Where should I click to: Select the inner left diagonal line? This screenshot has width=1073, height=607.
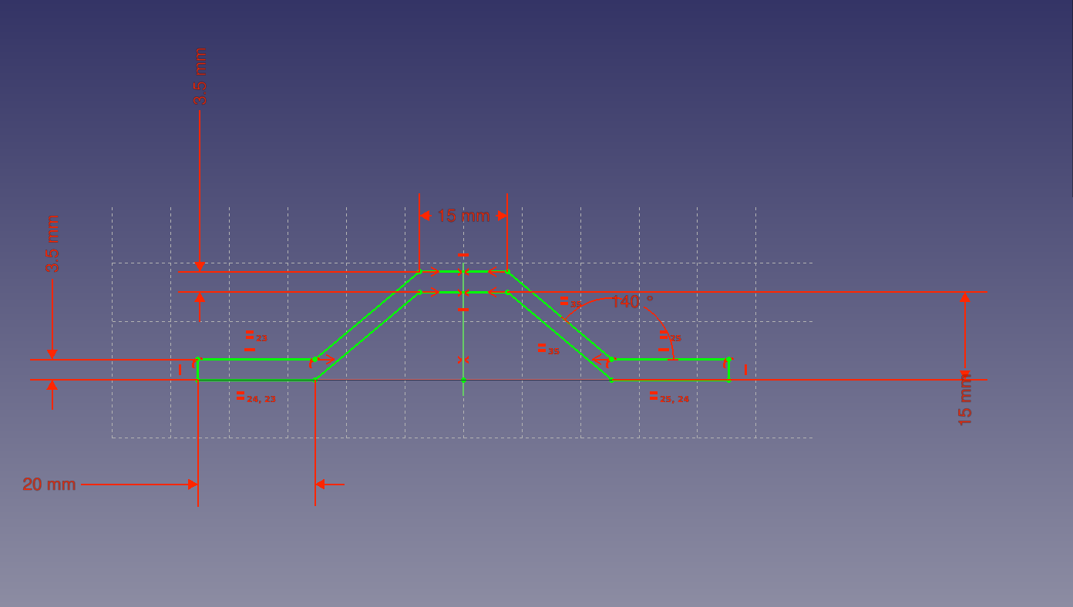(x=368, y=336)
